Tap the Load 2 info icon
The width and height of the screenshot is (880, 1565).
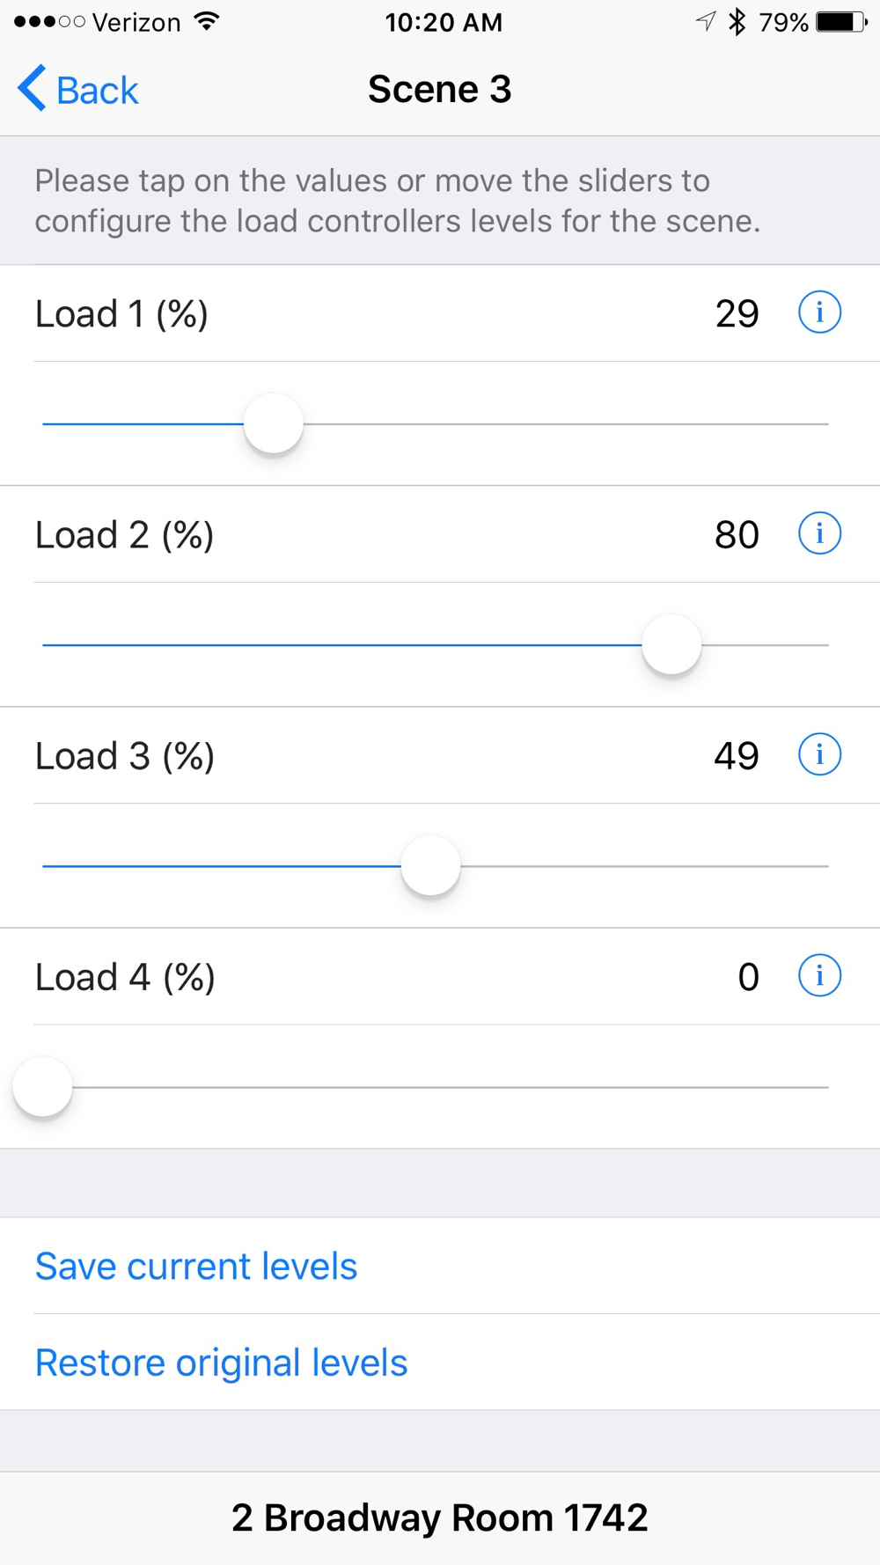pyautogui.click(x=819, y=533)
